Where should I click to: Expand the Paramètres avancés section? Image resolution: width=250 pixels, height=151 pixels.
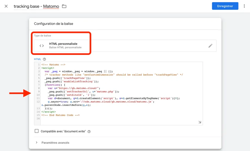point(55,143)
